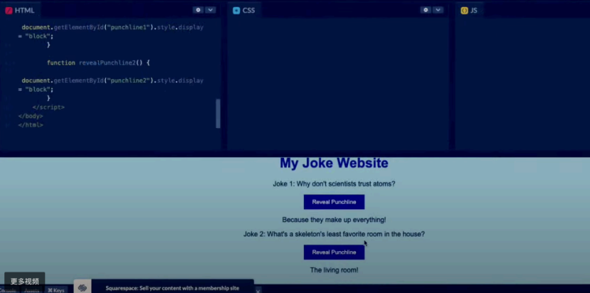This screenshot has height=293, width=590.
Task: Select the CSS editor tab
Action: pos(244,10)
